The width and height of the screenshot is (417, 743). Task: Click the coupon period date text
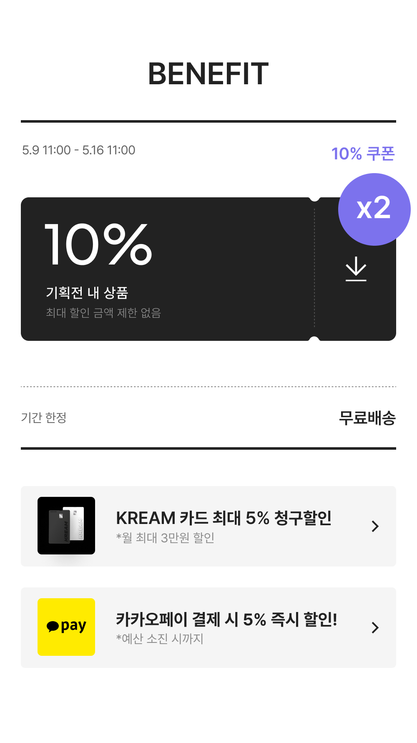(79, 150)
